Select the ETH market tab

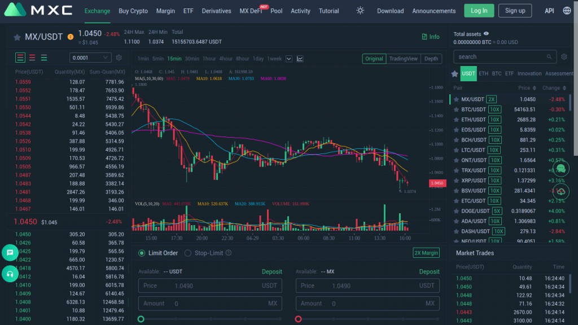point(483,74)
